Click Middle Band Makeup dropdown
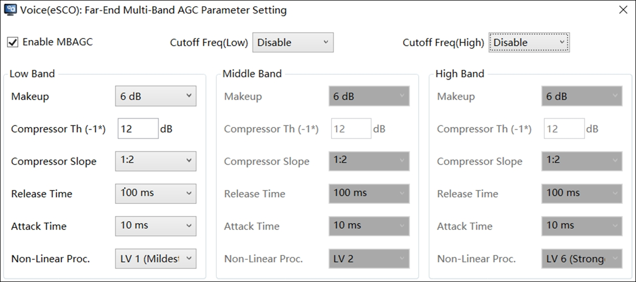Screen dimensions: 636x282 point(369,96)
